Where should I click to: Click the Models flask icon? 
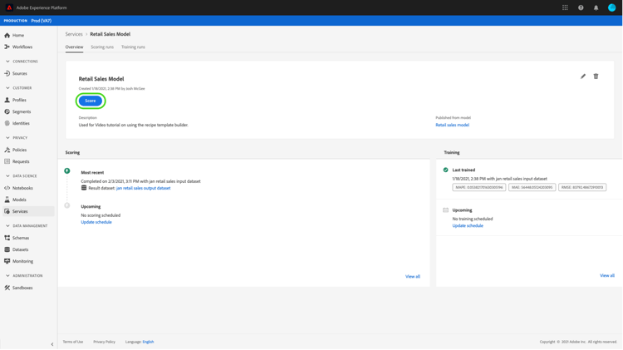point(7,200)
